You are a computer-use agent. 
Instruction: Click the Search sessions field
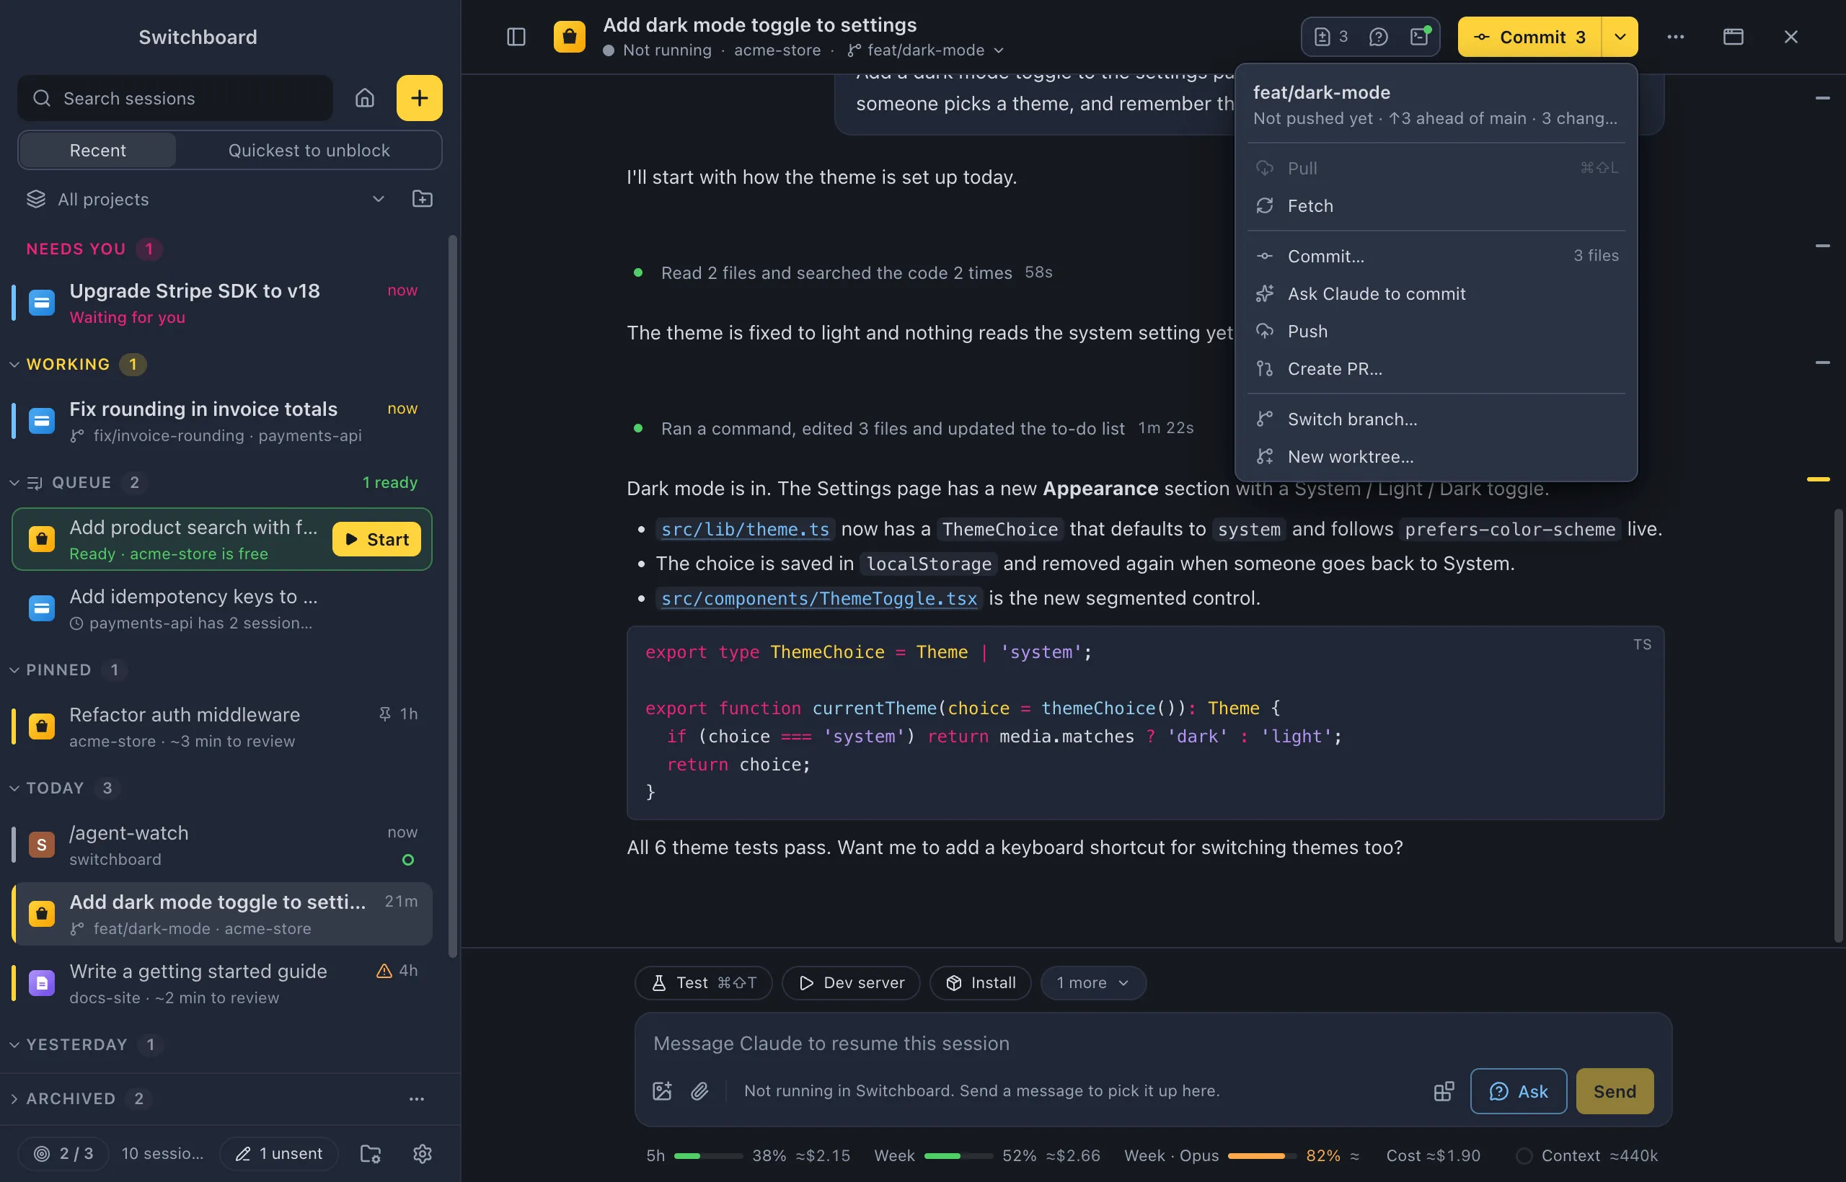175,98
